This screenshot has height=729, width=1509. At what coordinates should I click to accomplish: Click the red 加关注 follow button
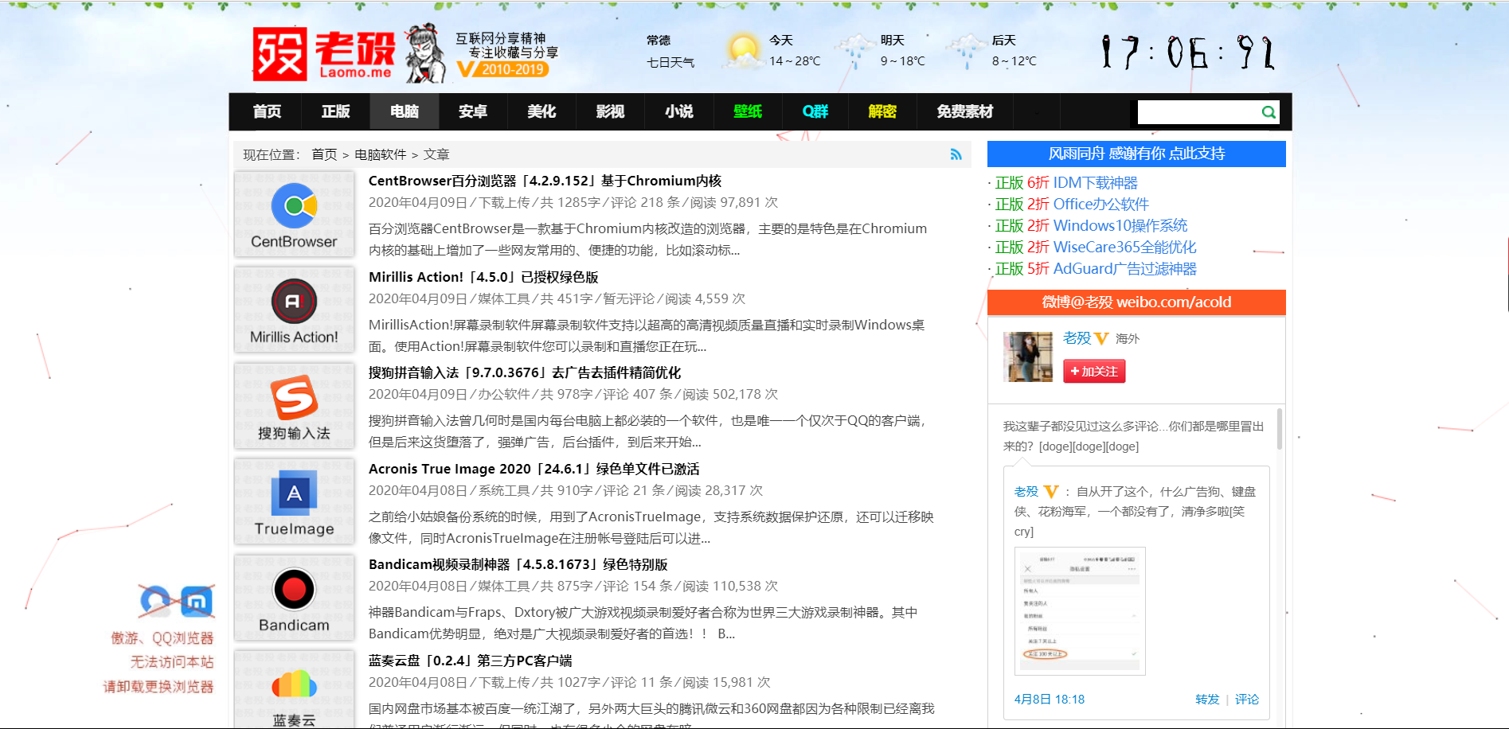pyautogui.click(x=1094, y=371)
